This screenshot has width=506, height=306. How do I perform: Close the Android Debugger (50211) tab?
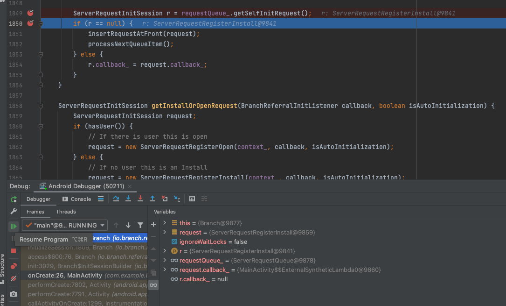point(130,186)
